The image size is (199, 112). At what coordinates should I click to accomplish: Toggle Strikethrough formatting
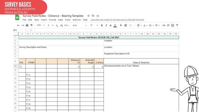(111, 26)
